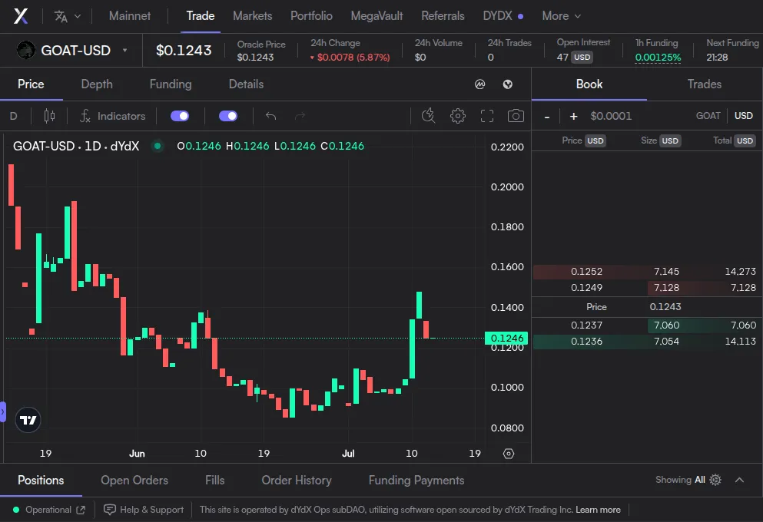This screenshot has height=522, width=763.
Task: Open the Open Orders tab
Action: [134, 481]
